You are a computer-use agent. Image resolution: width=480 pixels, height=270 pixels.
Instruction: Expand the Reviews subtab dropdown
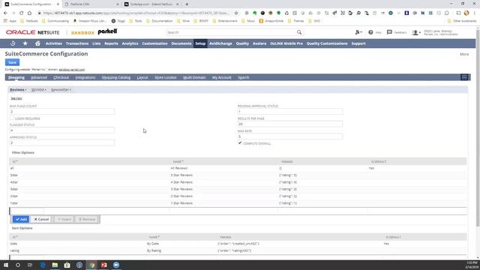(x=18, y=90)
